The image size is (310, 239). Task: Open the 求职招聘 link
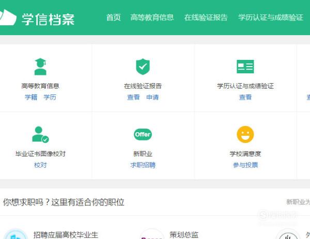143,165
